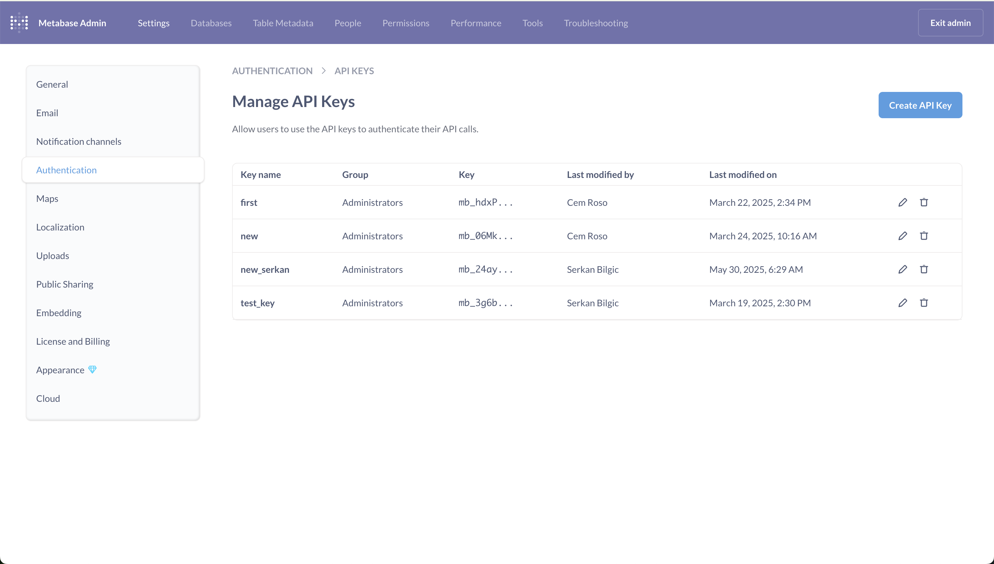Click the 'Last modified by' column header
Viewport: 994px width, 564px height.
coord(600,175)
